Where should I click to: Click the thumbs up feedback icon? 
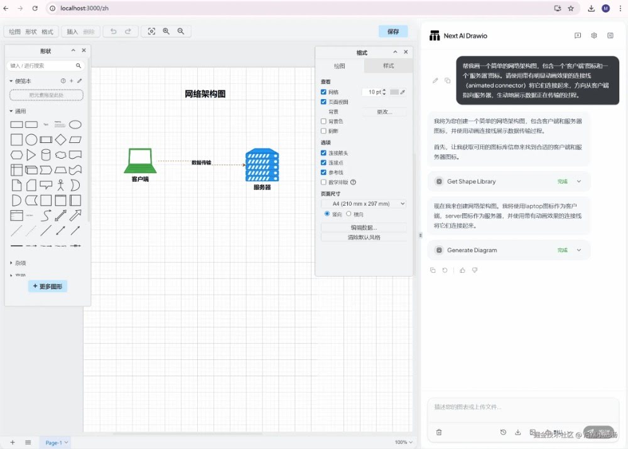click(x=463, y=270)
